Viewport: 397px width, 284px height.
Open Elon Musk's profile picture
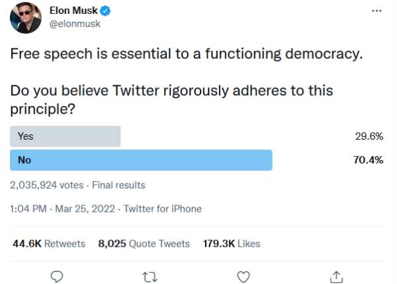coord(25,18)
